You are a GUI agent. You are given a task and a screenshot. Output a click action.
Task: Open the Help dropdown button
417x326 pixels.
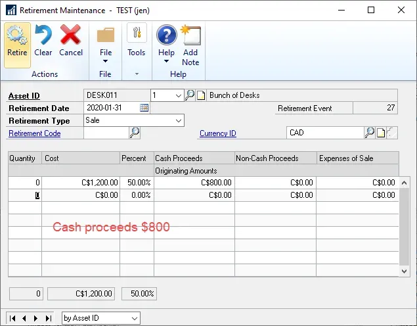(166, 45)
